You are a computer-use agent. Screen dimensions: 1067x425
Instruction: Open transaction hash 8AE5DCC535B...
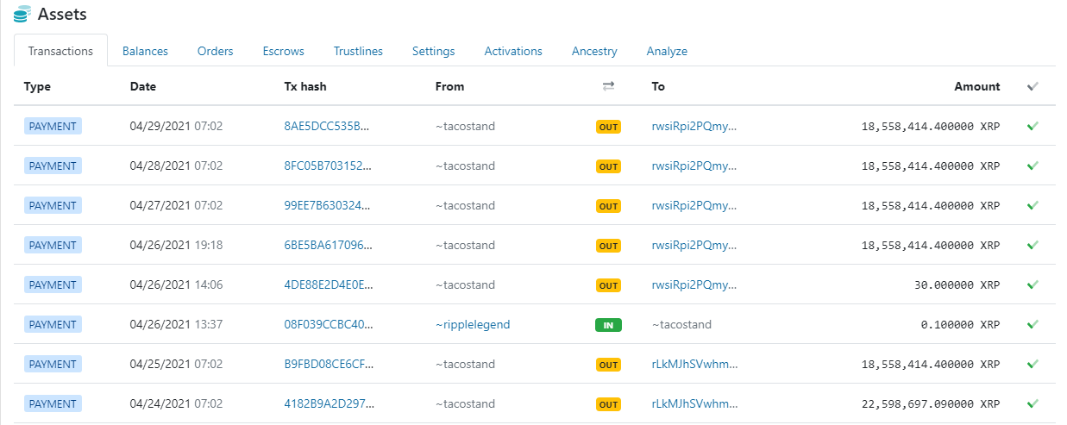coord(326,126)
